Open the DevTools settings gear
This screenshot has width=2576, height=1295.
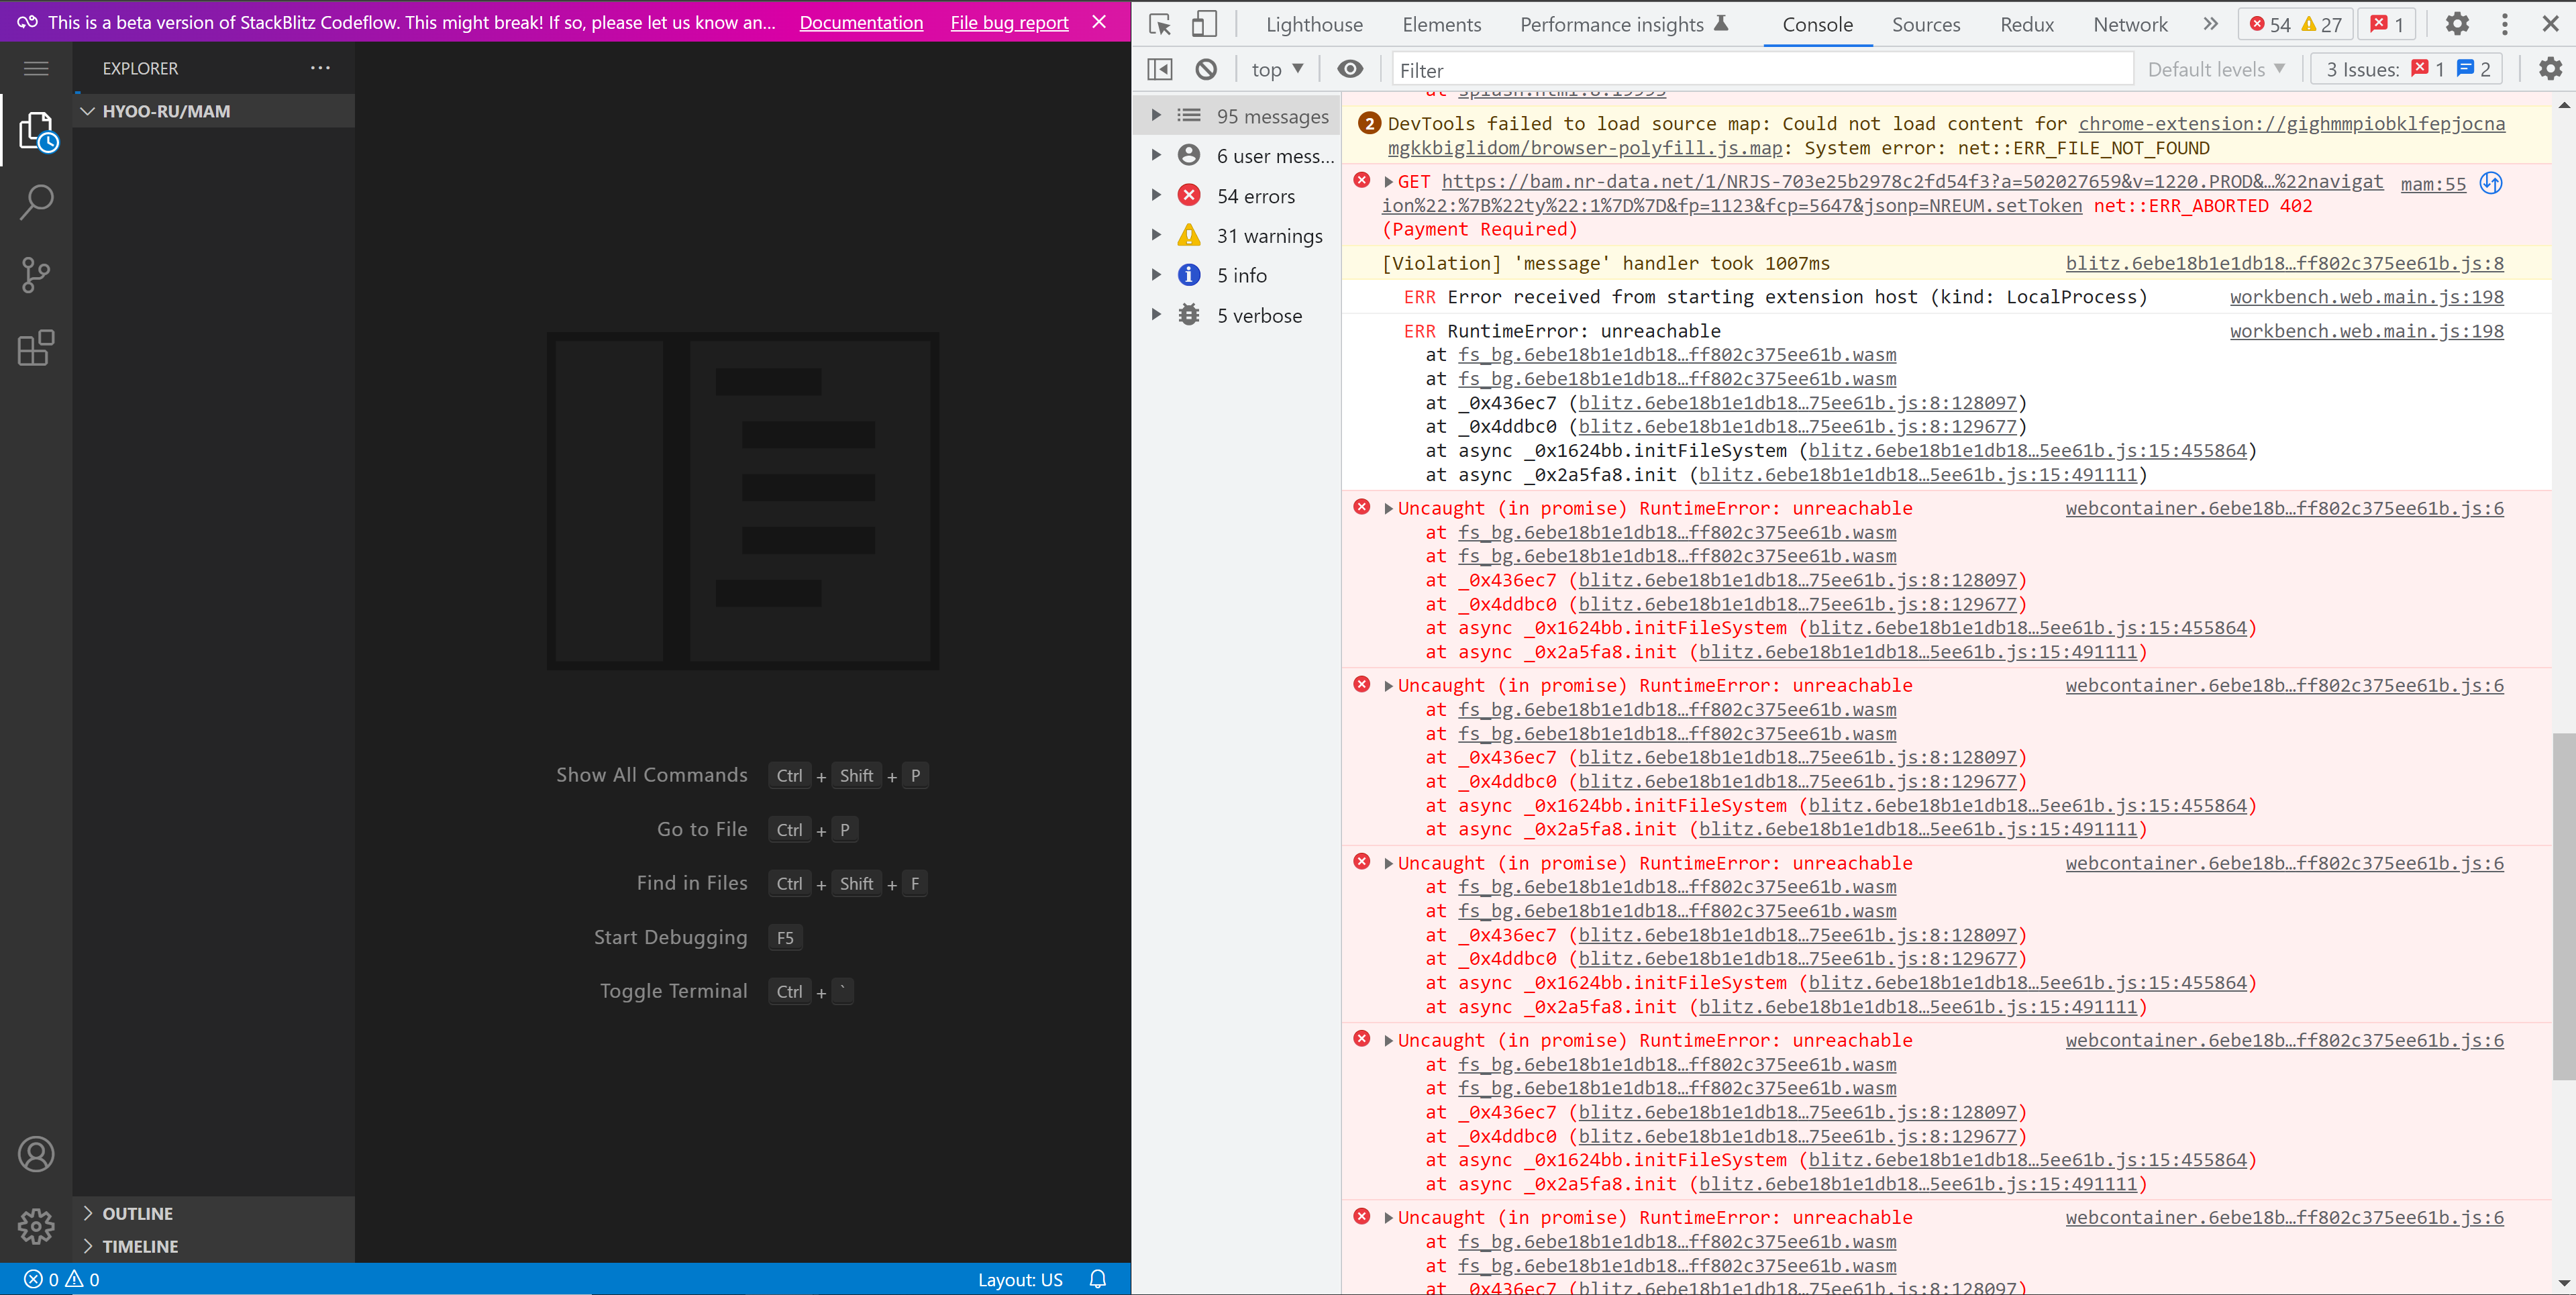tap(2457, 23)
